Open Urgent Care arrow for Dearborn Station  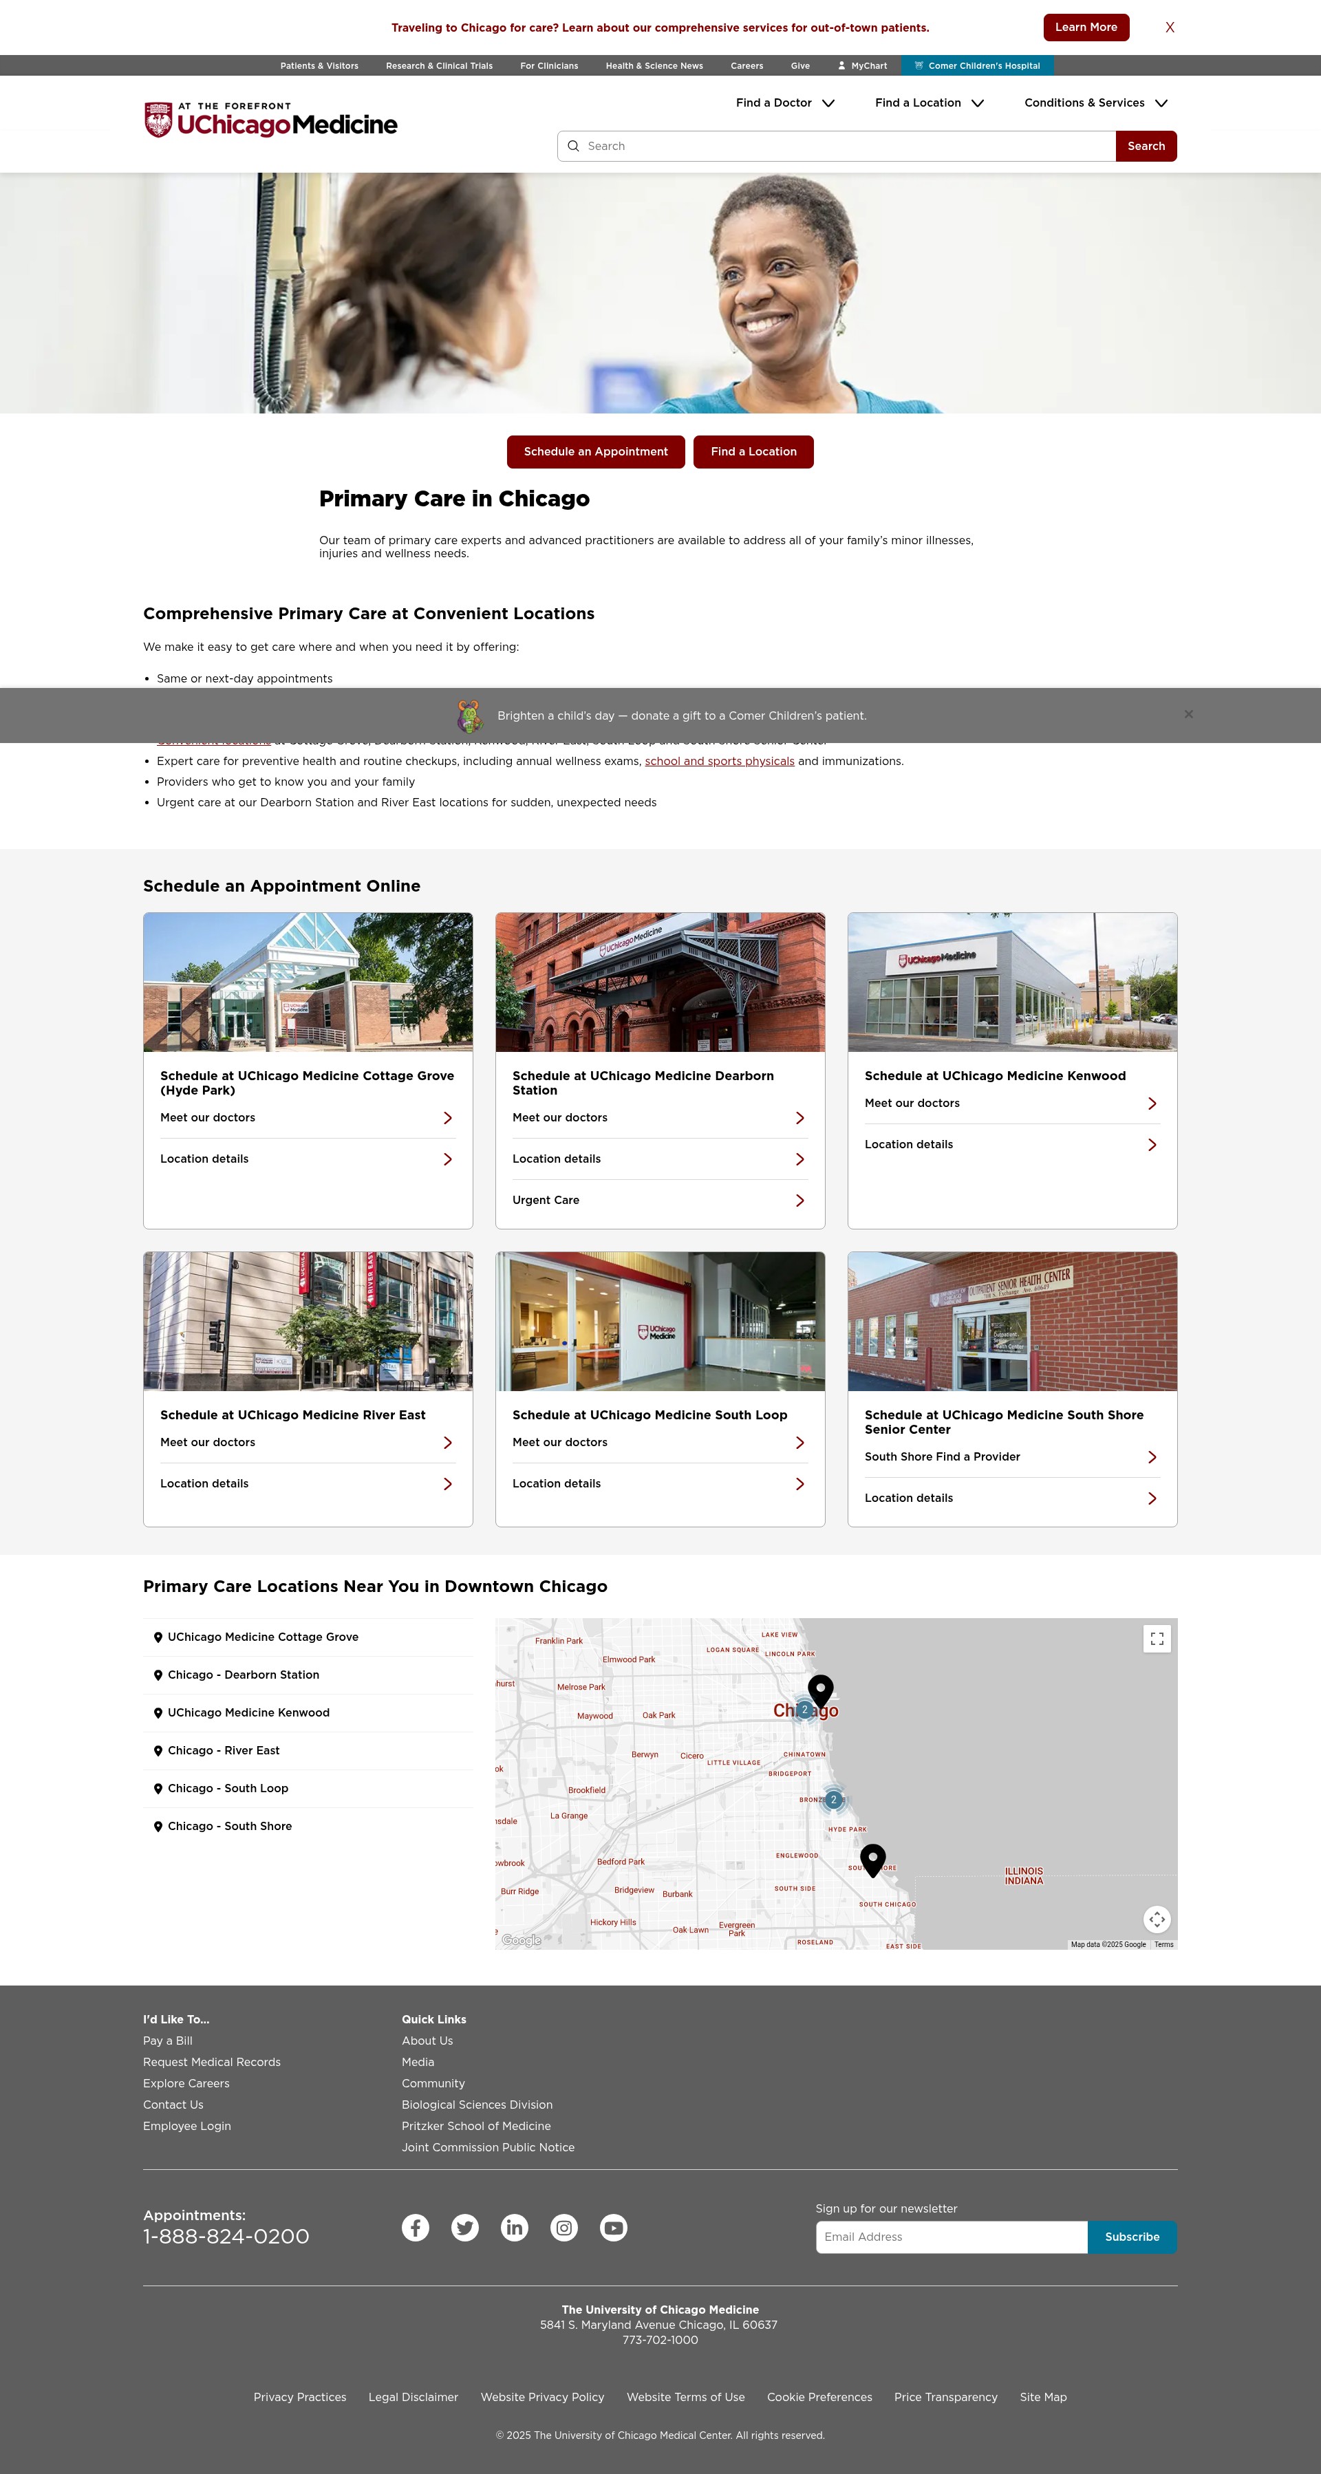799,1201
